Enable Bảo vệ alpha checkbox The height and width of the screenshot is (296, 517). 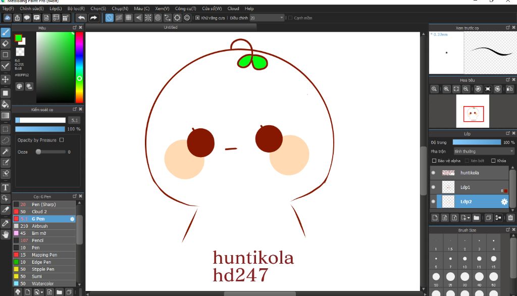tap(434, 161)
